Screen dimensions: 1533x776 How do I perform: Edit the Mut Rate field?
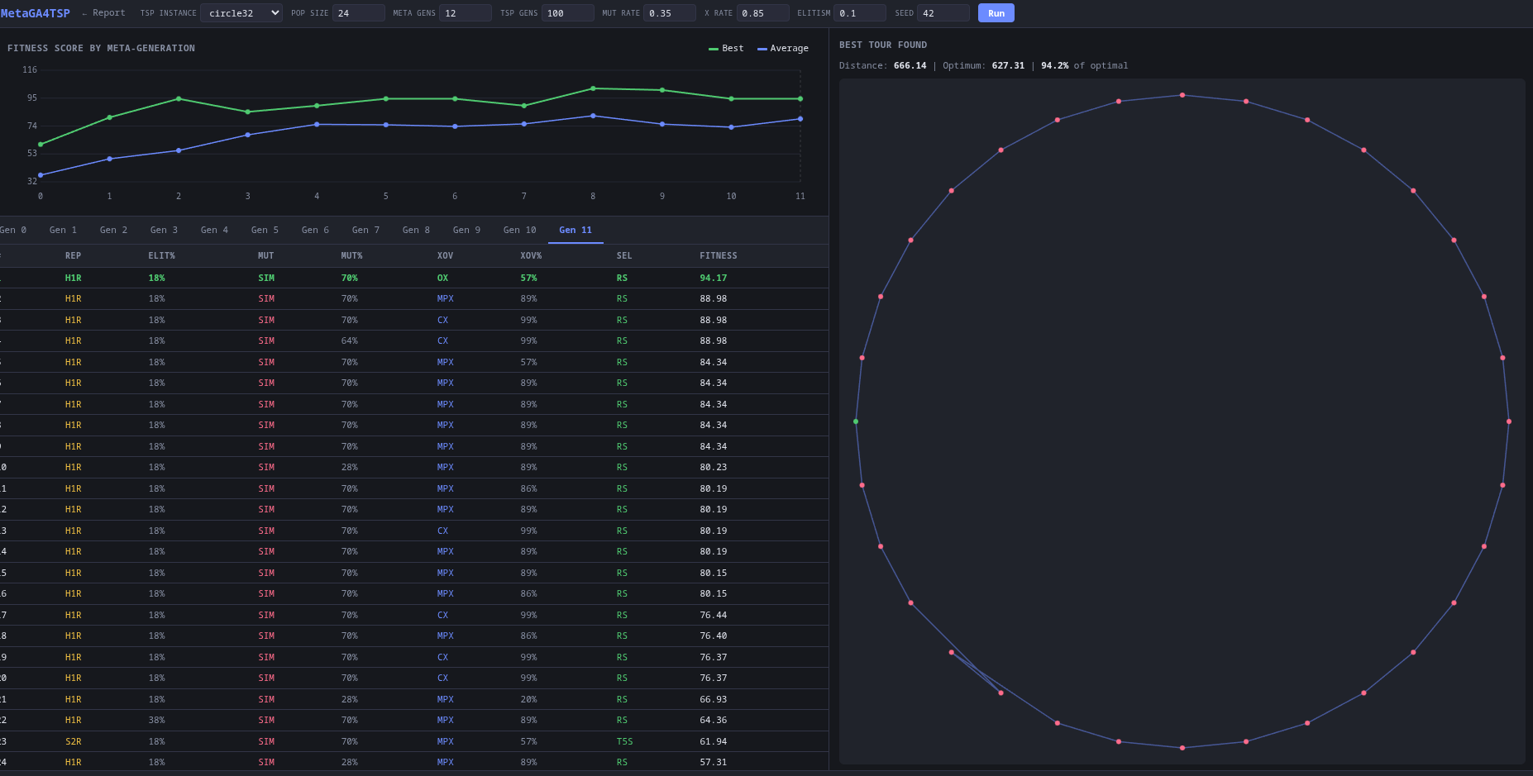tap(668, 13)
